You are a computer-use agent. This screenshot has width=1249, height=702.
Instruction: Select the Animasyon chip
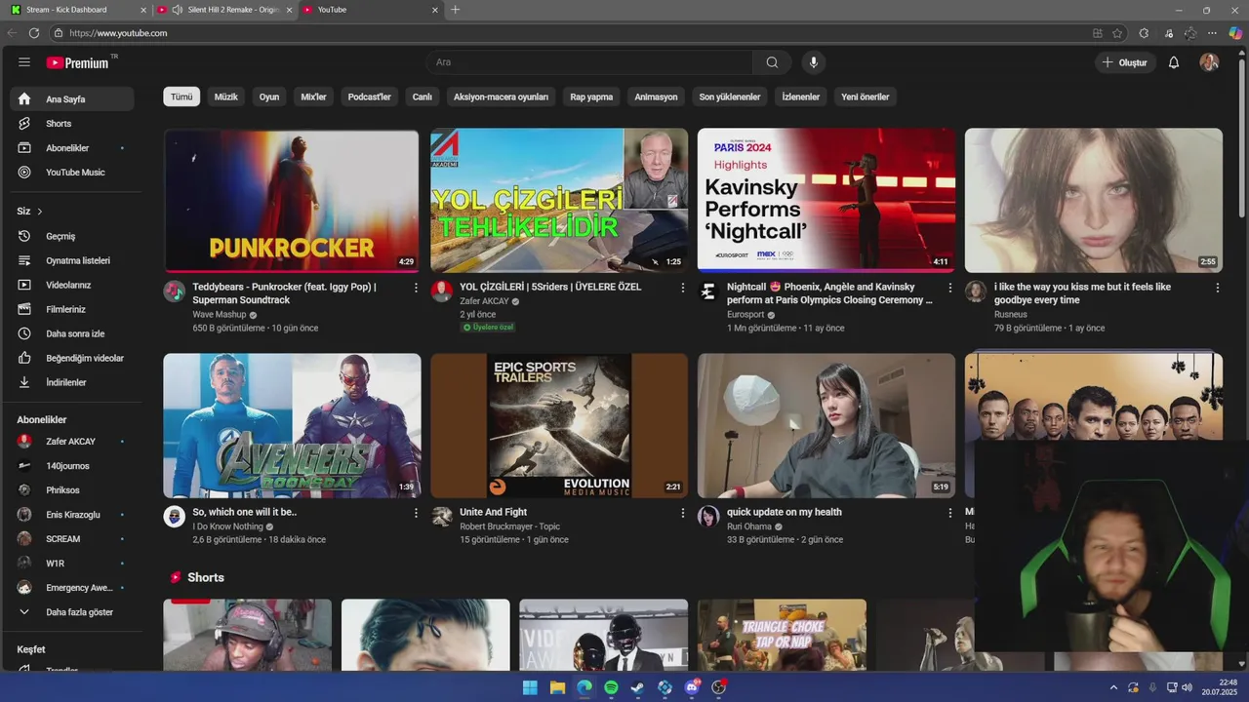tap(656, 97)
